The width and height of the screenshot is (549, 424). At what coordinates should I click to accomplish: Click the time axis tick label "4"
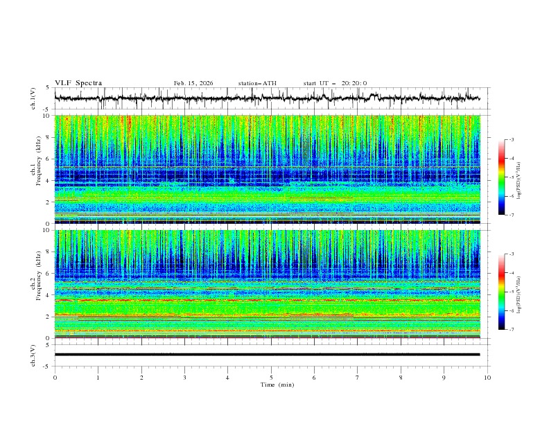(x=227, y=378)
